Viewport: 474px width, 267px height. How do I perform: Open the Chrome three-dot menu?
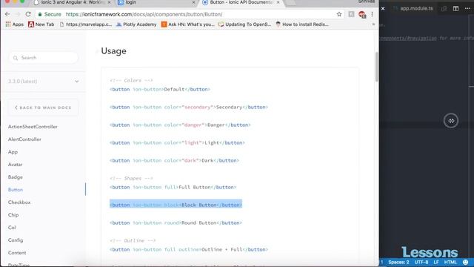(x=372, y=14)
